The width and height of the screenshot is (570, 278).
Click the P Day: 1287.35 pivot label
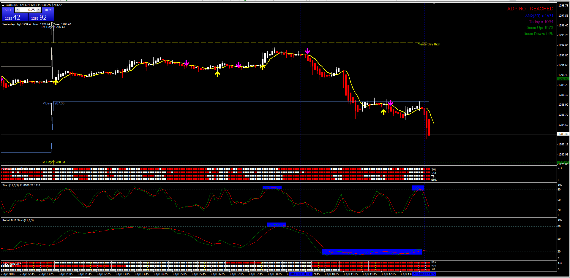pos(53,104)
